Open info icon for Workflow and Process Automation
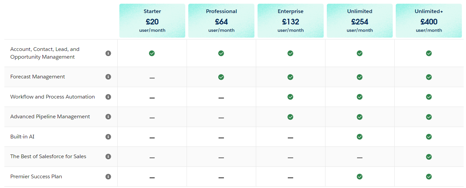This screenshot has height=188, width=466. point(108,97)
